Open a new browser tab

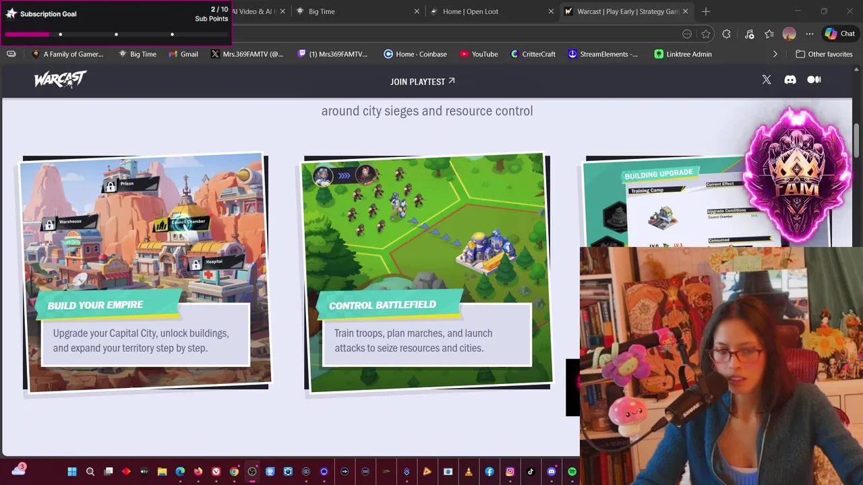click(x=706, y=11)
